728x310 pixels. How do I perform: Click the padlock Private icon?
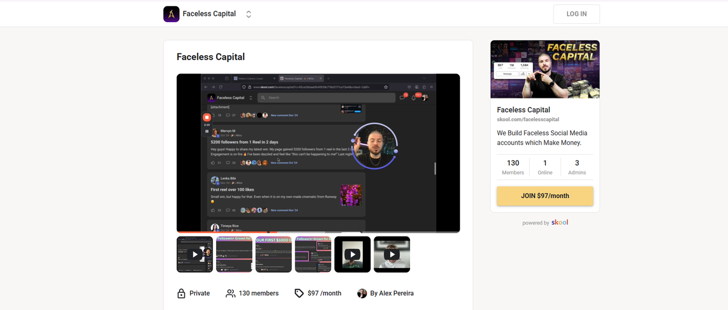coord(181,294)
